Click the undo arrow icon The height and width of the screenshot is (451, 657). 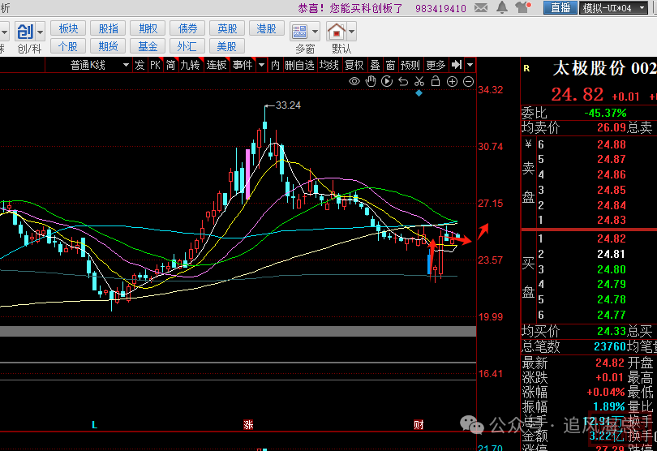point(403,81)
